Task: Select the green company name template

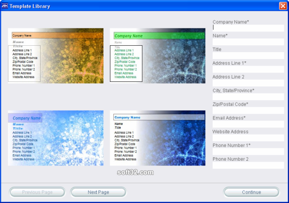Action: pyautogui.click(x=157, y=56)
